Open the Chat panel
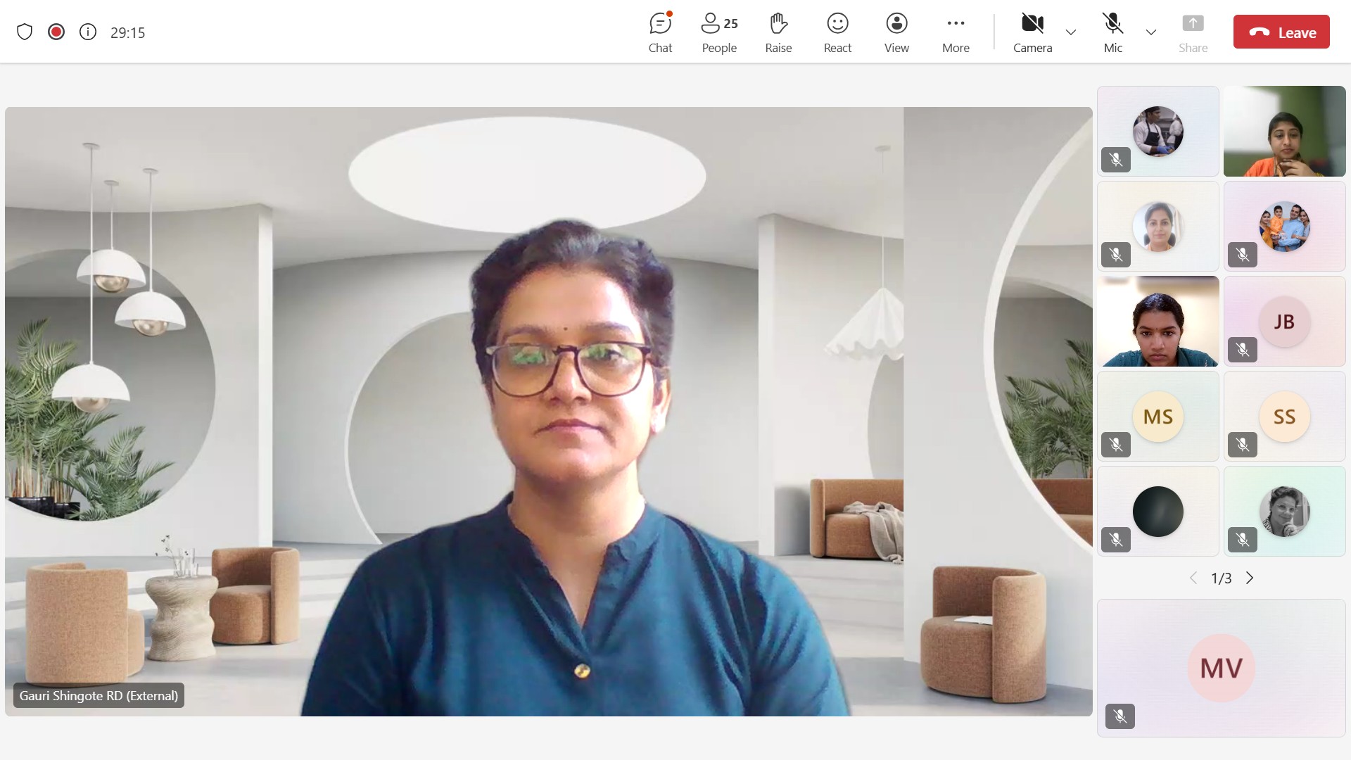Screen dimensions: 1351x760 660,32
